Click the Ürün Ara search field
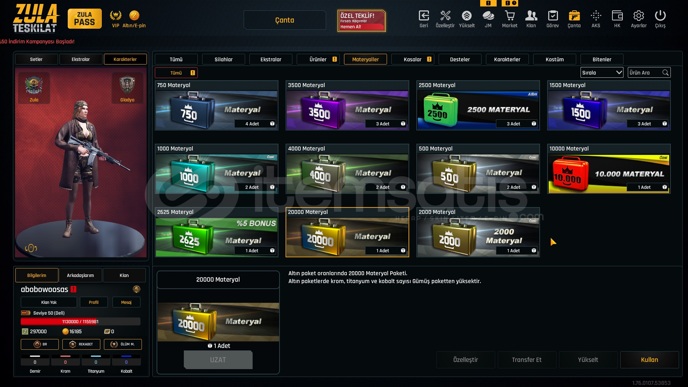 649,72
